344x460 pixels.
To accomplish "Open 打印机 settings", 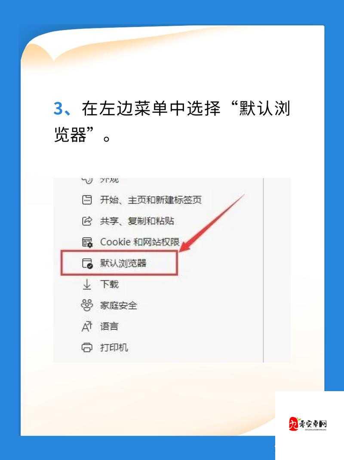I will 114,348.
